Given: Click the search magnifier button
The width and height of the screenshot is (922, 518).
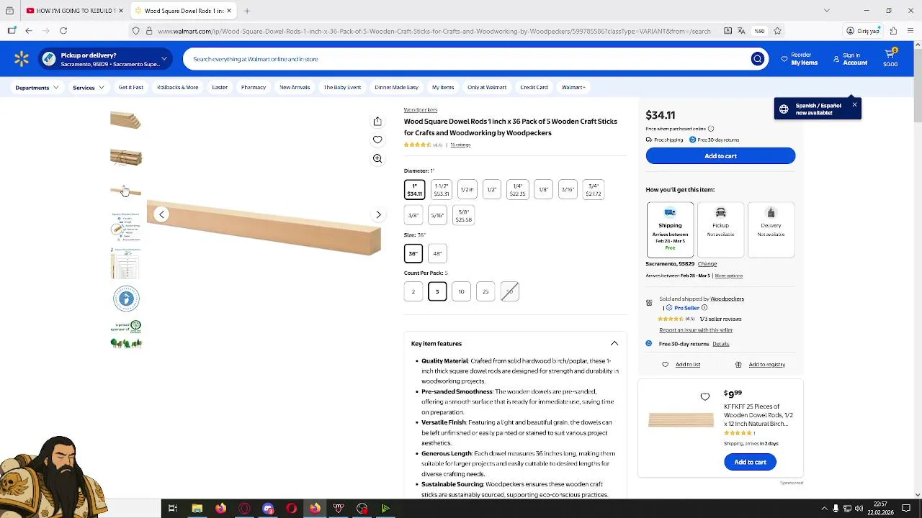Looking at the screenshot, I should [757, 59].
